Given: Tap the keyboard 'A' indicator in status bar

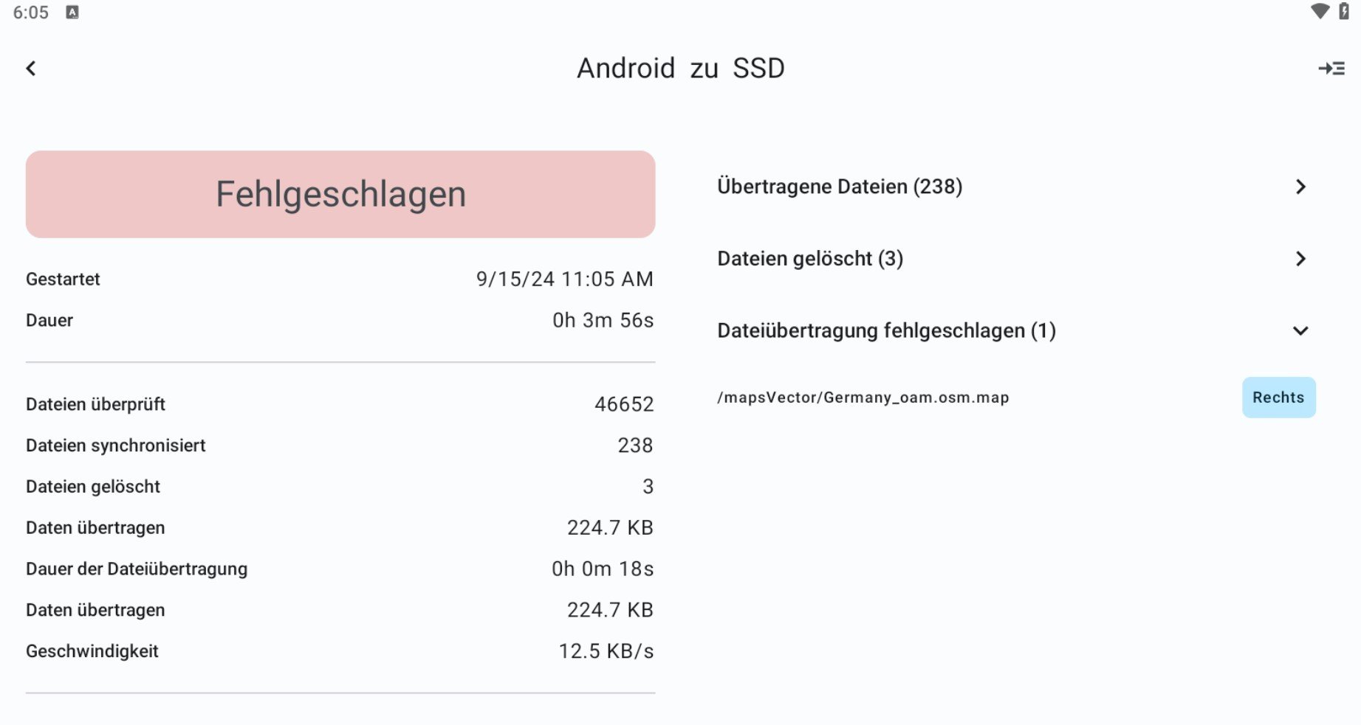Looking at the screenshot, I should point(72,13).
